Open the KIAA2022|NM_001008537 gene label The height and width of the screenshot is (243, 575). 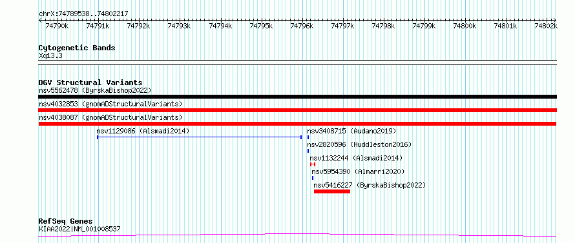pyautogui.click(x=79, y=229)
